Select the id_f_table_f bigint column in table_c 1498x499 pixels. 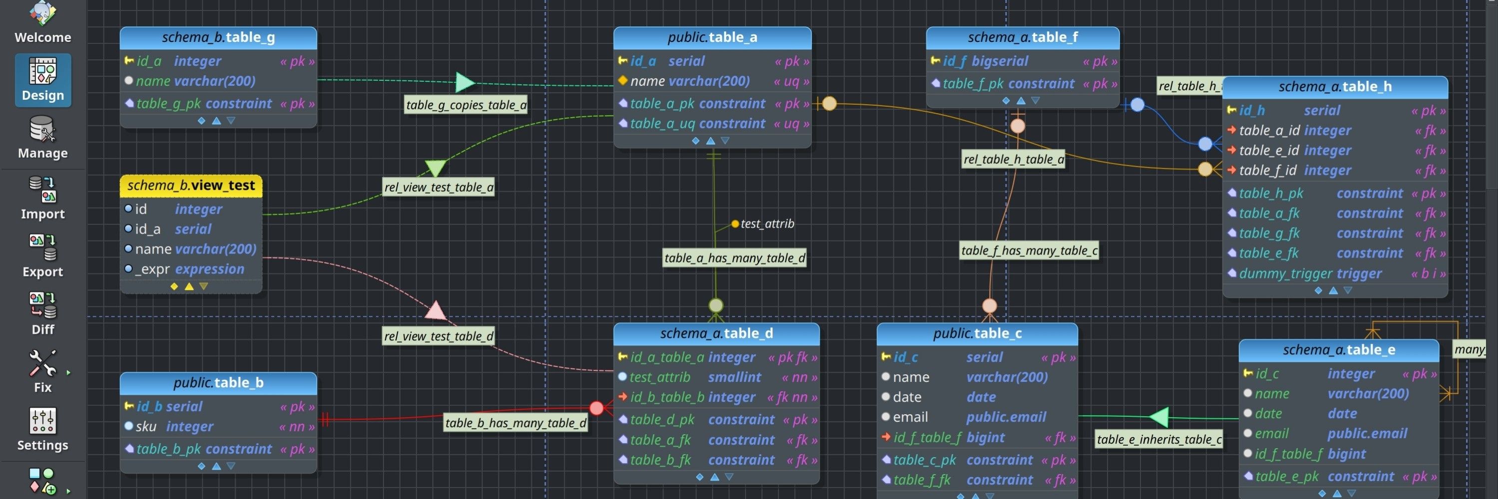978,438
